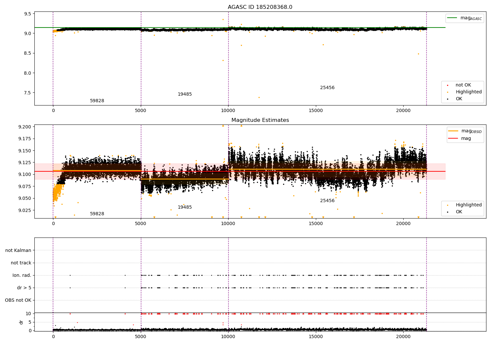Click the rotated "dr" axis label

click(21, 322)
